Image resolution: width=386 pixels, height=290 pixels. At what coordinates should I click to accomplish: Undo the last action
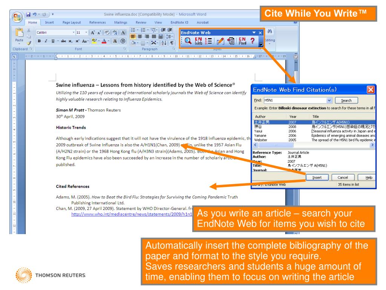[35, 15]
